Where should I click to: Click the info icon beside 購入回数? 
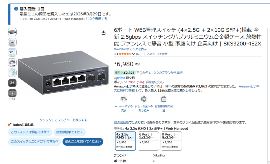(16, 9)
